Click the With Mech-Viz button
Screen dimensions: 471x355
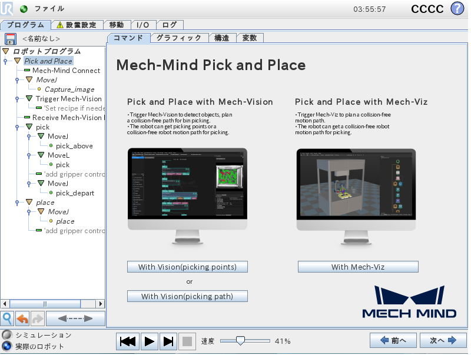[x=358, y=267]
